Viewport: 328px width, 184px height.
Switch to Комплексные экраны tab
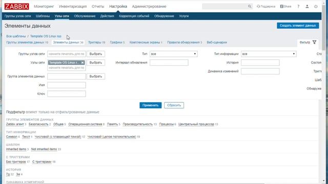[x=145, y=42]
